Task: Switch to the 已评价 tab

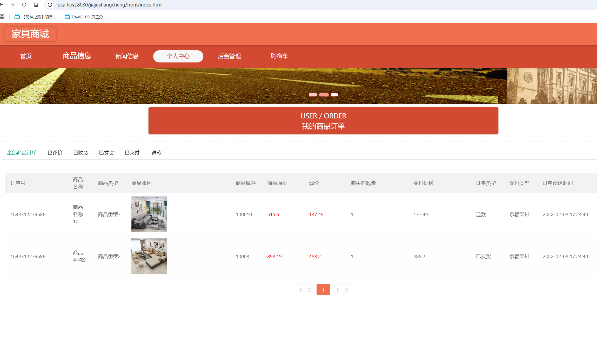Action: pos(55,153)
